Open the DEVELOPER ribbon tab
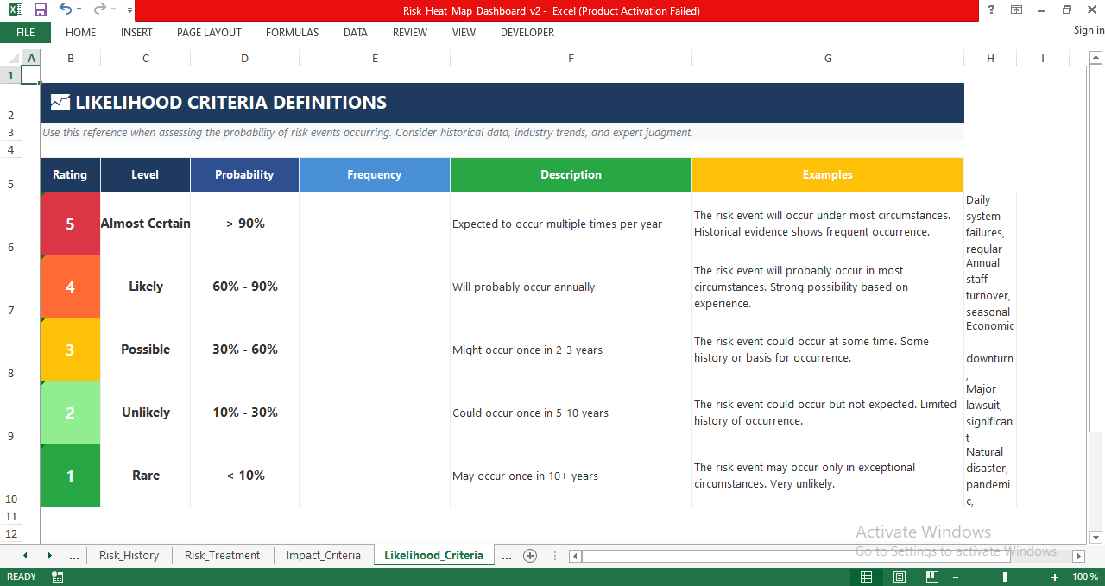1105x586 pixels. coord(527,33)
